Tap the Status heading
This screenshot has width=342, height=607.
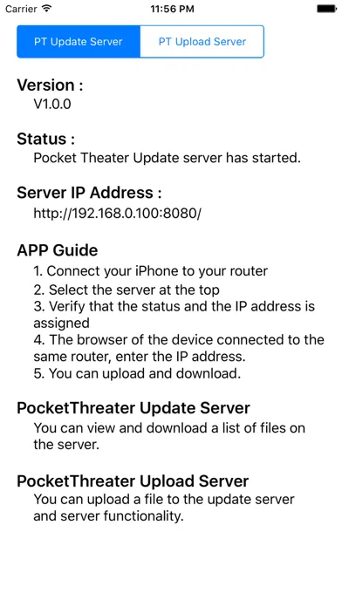(45, 139)
